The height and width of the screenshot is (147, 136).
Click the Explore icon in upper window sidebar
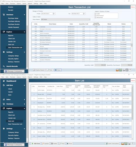pyautogui.click(x=4, y=32)
